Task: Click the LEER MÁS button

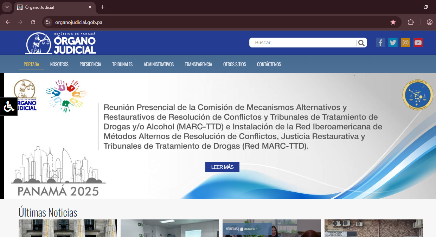Action: coord(222,167)
